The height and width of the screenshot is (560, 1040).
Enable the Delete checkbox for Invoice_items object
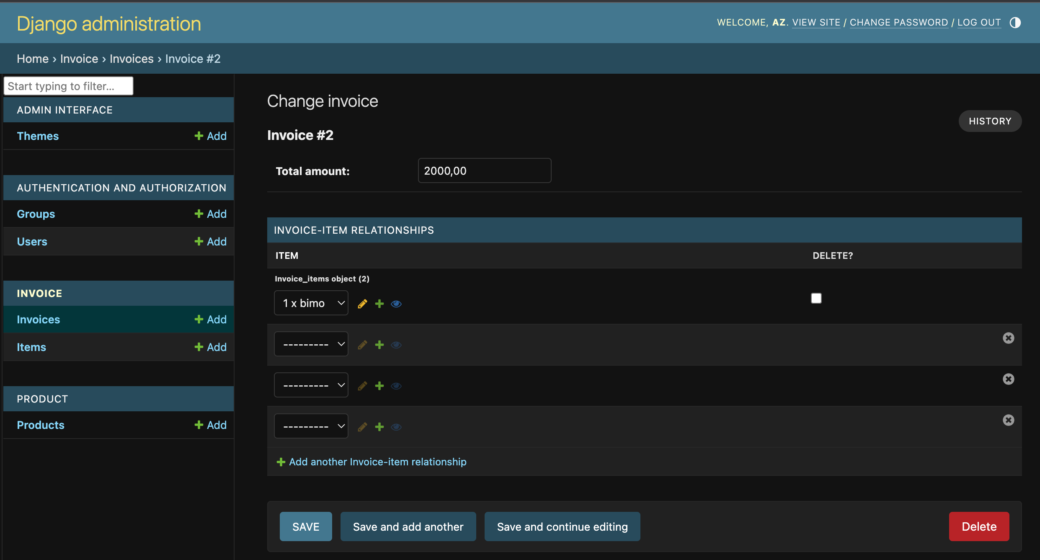(817, 298)
